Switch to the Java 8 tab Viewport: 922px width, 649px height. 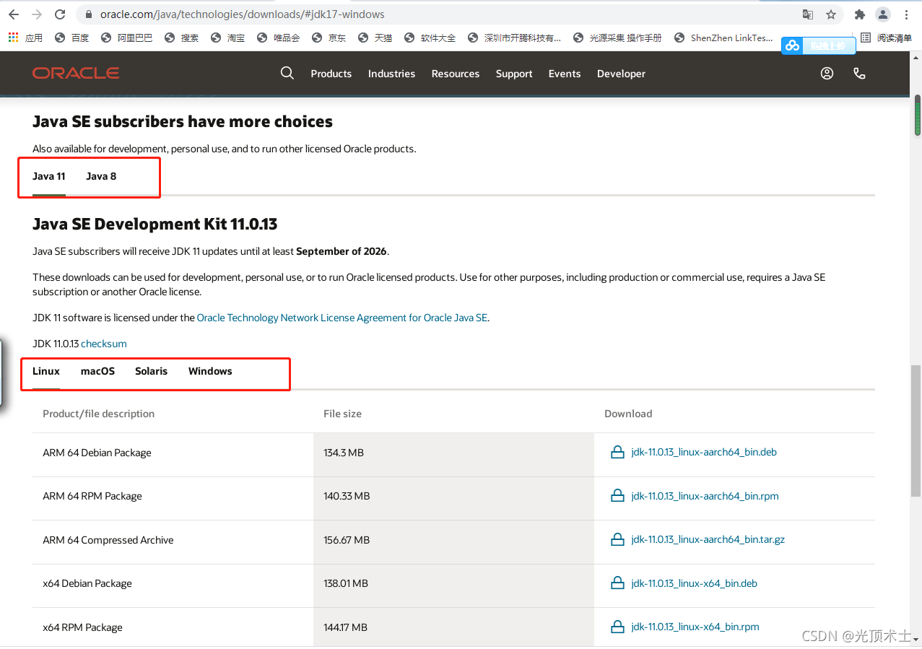pyautogui.click(x=101, y=176)
